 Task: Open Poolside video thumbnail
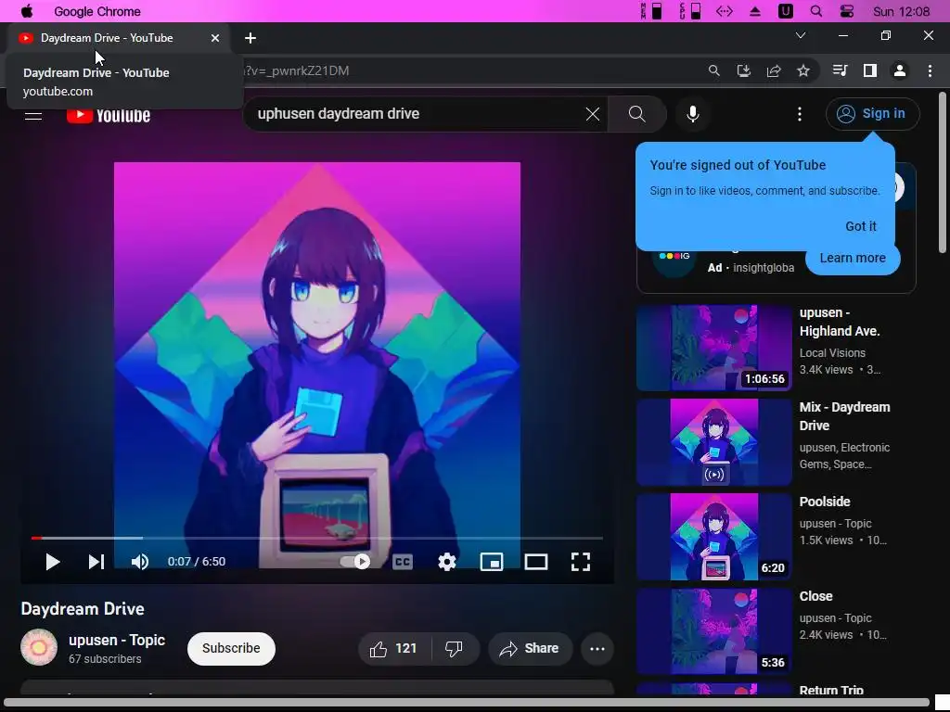[714, 537]
